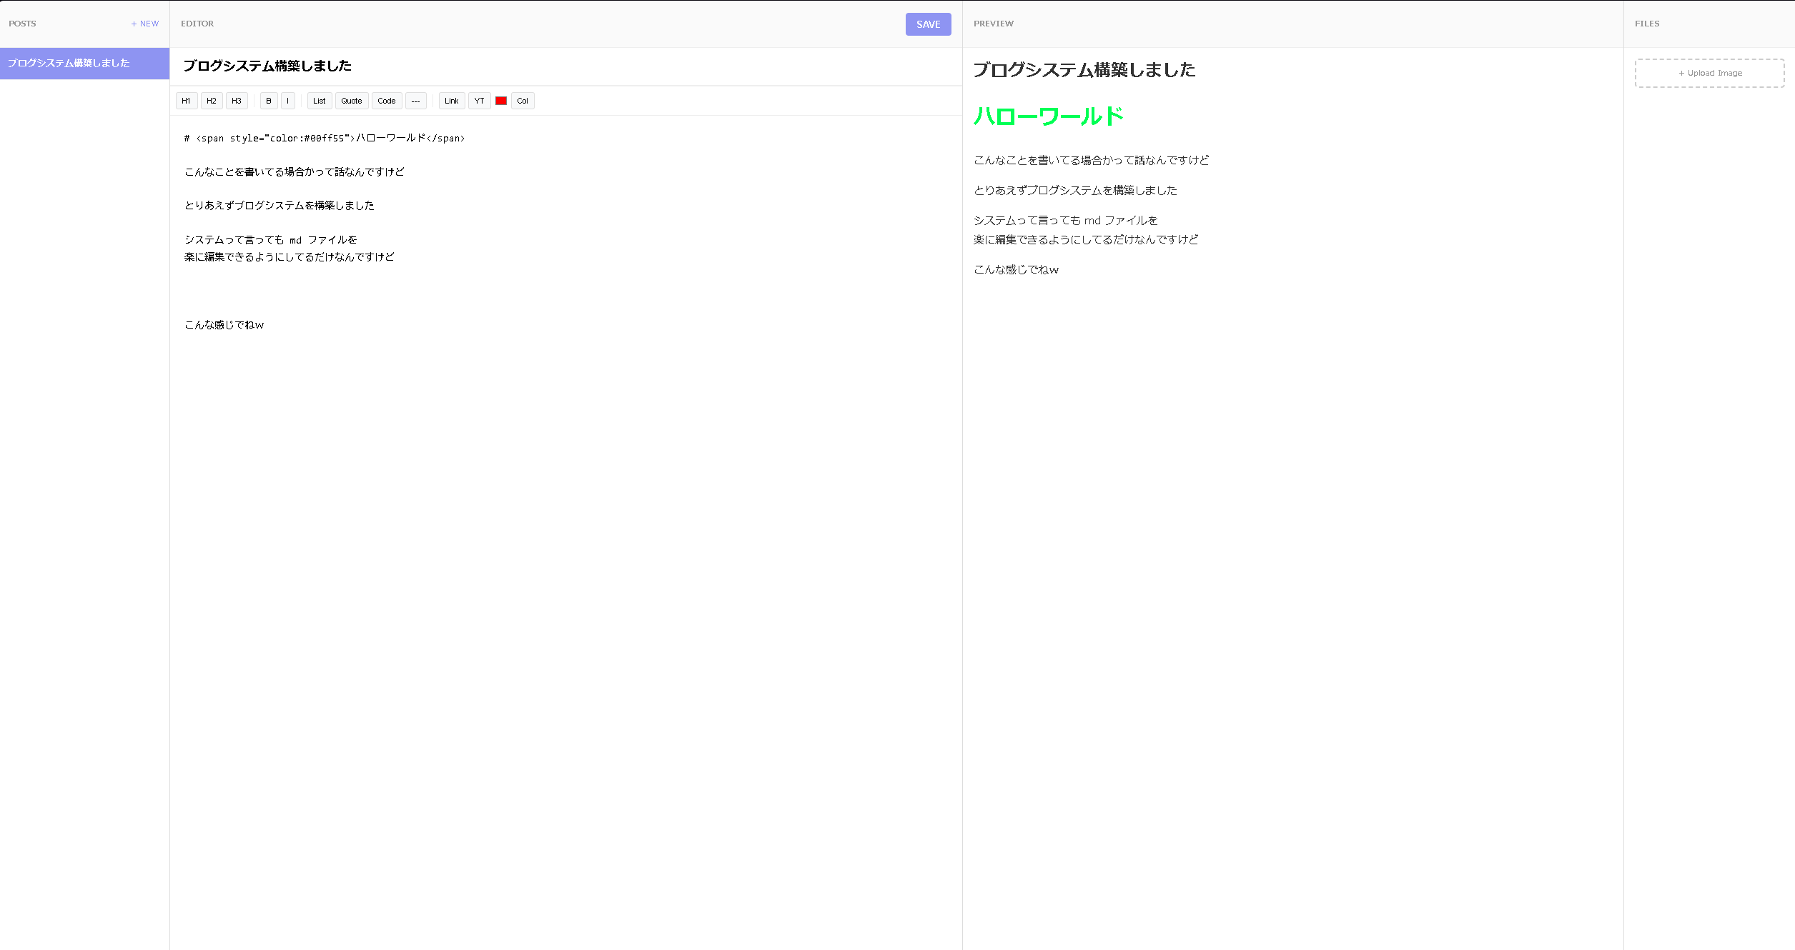Create a new post with + NEW
The image size is (1795, 950).
(x=145, y=24)
